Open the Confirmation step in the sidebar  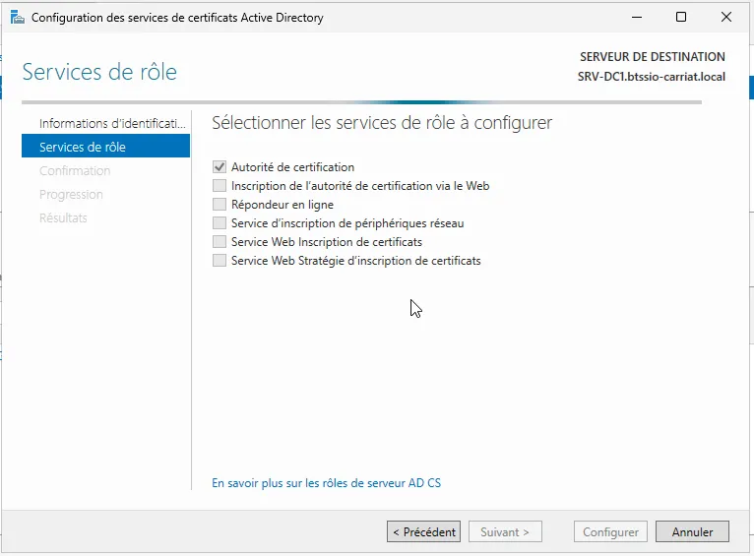(x=75, y=171)
